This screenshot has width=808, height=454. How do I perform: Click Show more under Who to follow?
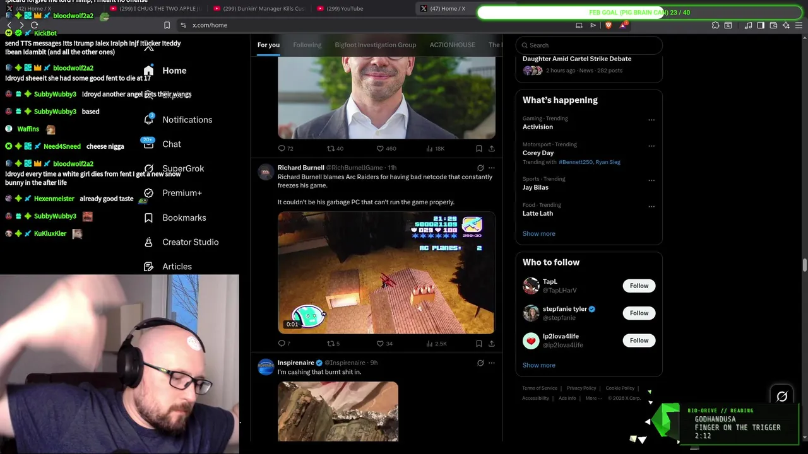click(x=539, y=366)
